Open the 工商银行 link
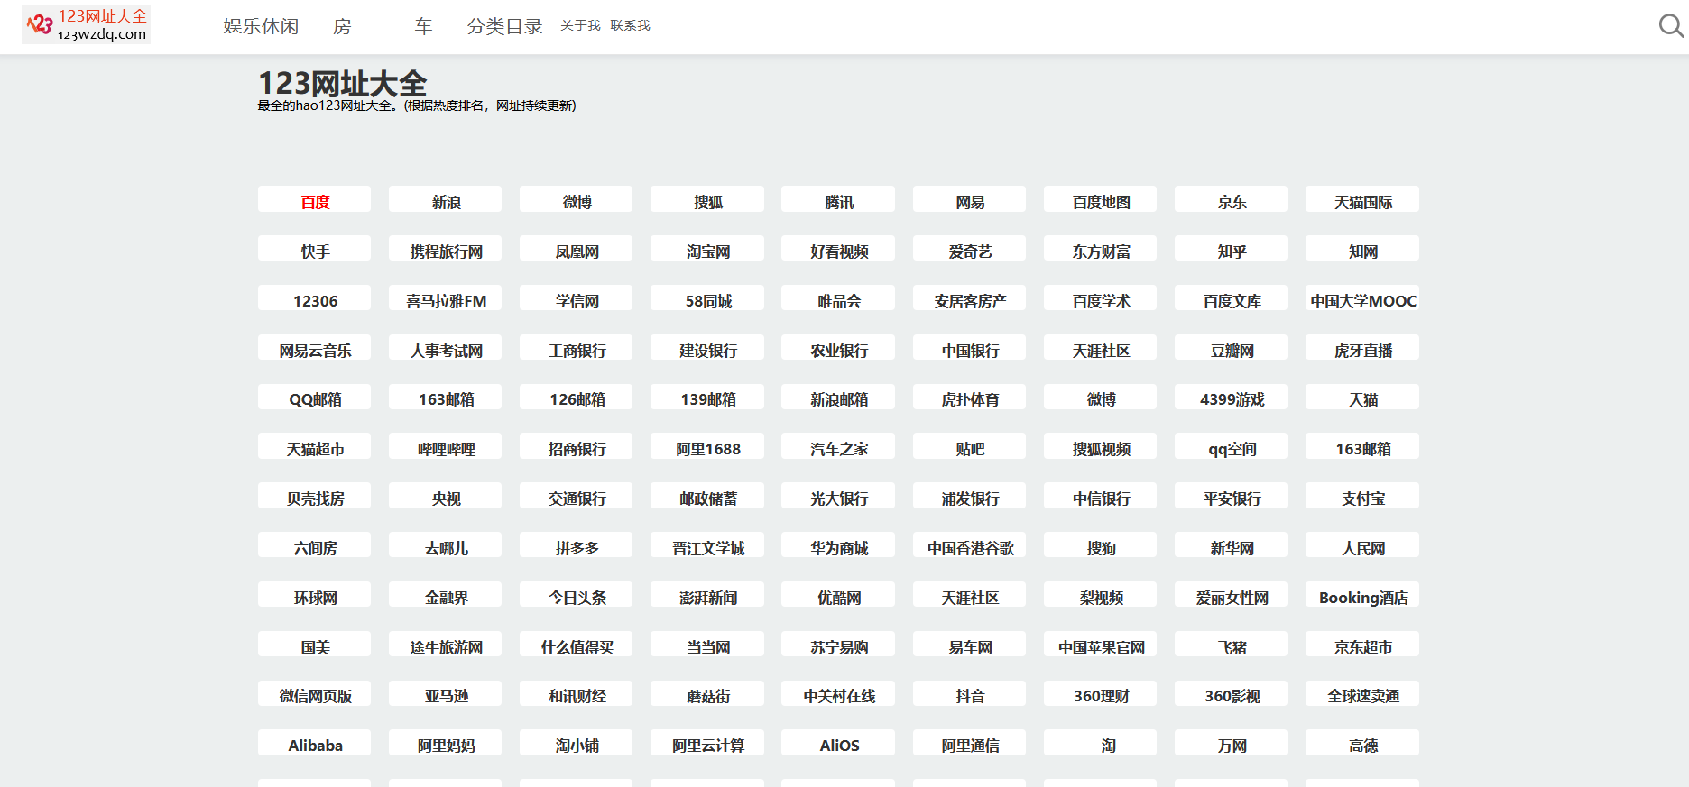 click(x=577, y=350)
